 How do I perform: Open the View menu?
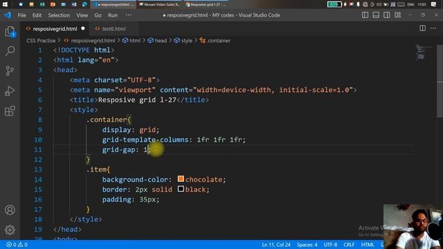pos(82,15)
